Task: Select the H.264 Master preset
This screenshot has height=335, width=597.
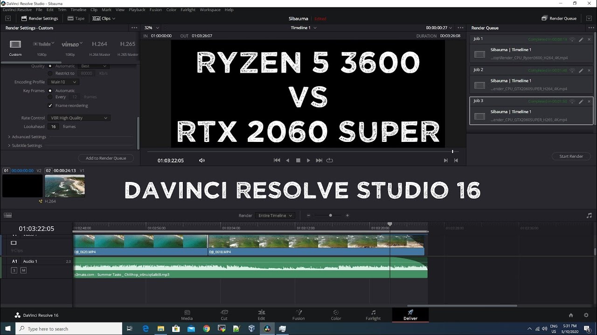Action: (99, 48)
